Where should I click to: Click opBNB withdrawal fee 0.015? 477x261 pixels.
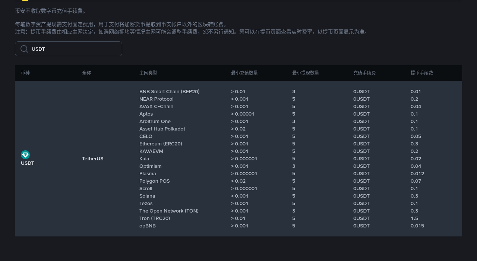tap(417, 226)
